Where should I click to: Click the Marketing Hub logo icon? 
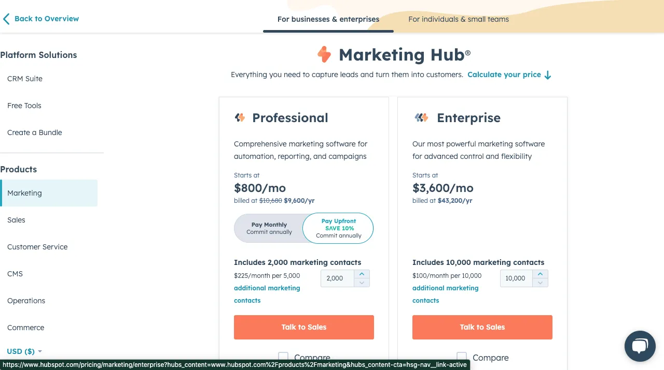(x=324, y=54)
